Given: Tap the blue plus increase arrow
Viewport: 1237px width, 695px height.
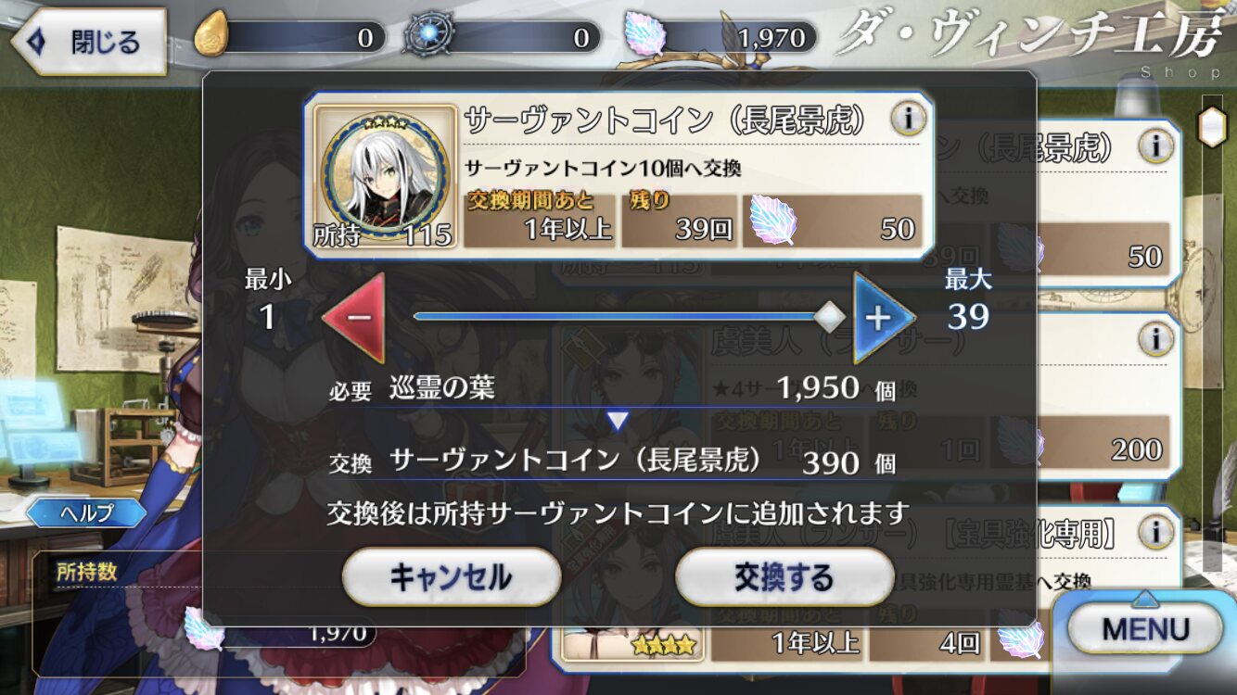Looking at the screenshot, I should pyautogui.click(x=884, y=318).
